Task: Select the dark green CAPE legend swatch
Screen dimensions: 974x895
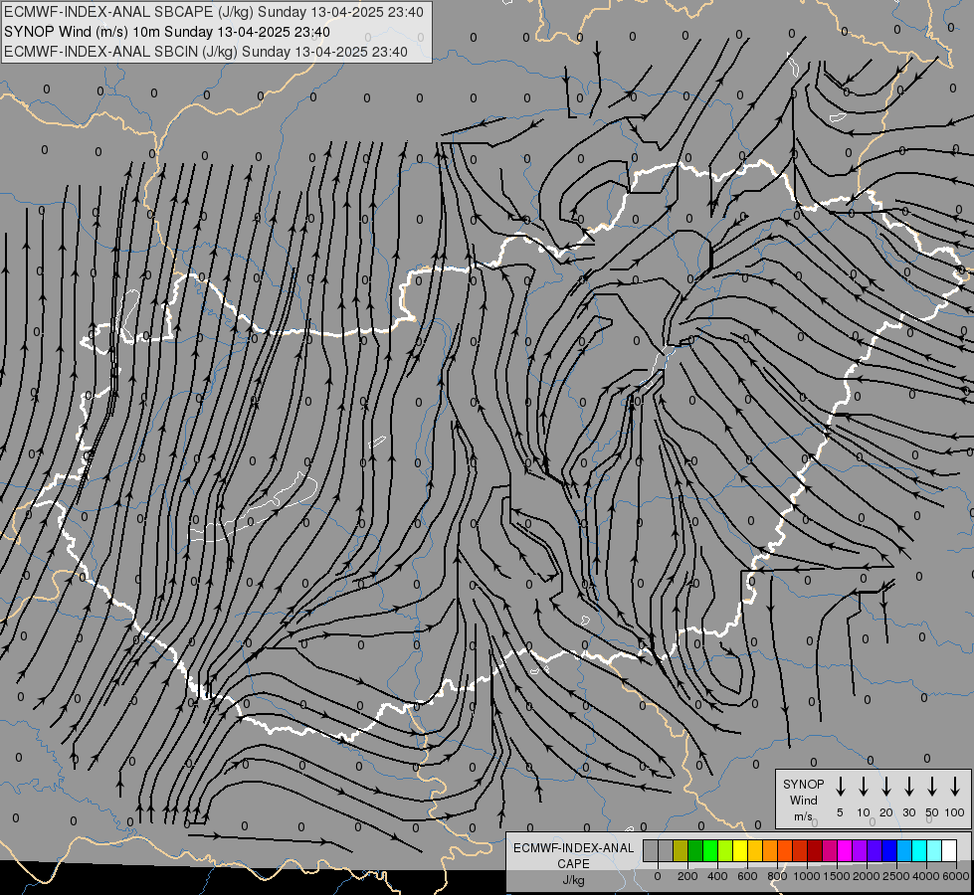Action: pos(695,850)
